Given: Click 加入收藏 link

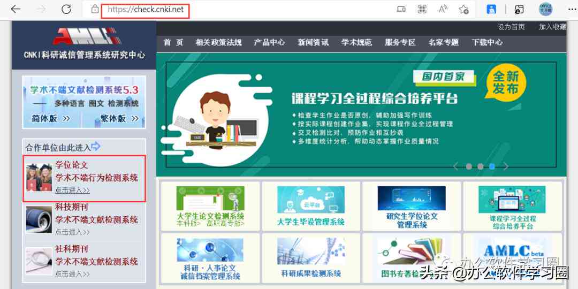Looking at the screenshot, I should point(552,27).
